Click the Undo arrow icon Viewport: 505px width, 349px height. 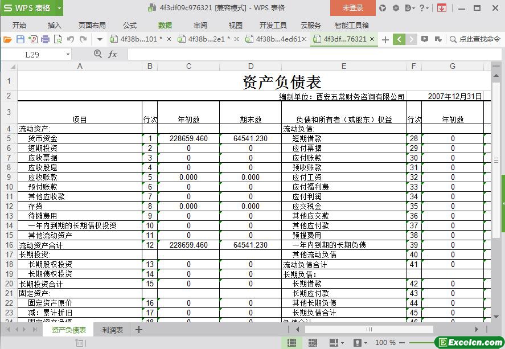click(x=71, y=39)
